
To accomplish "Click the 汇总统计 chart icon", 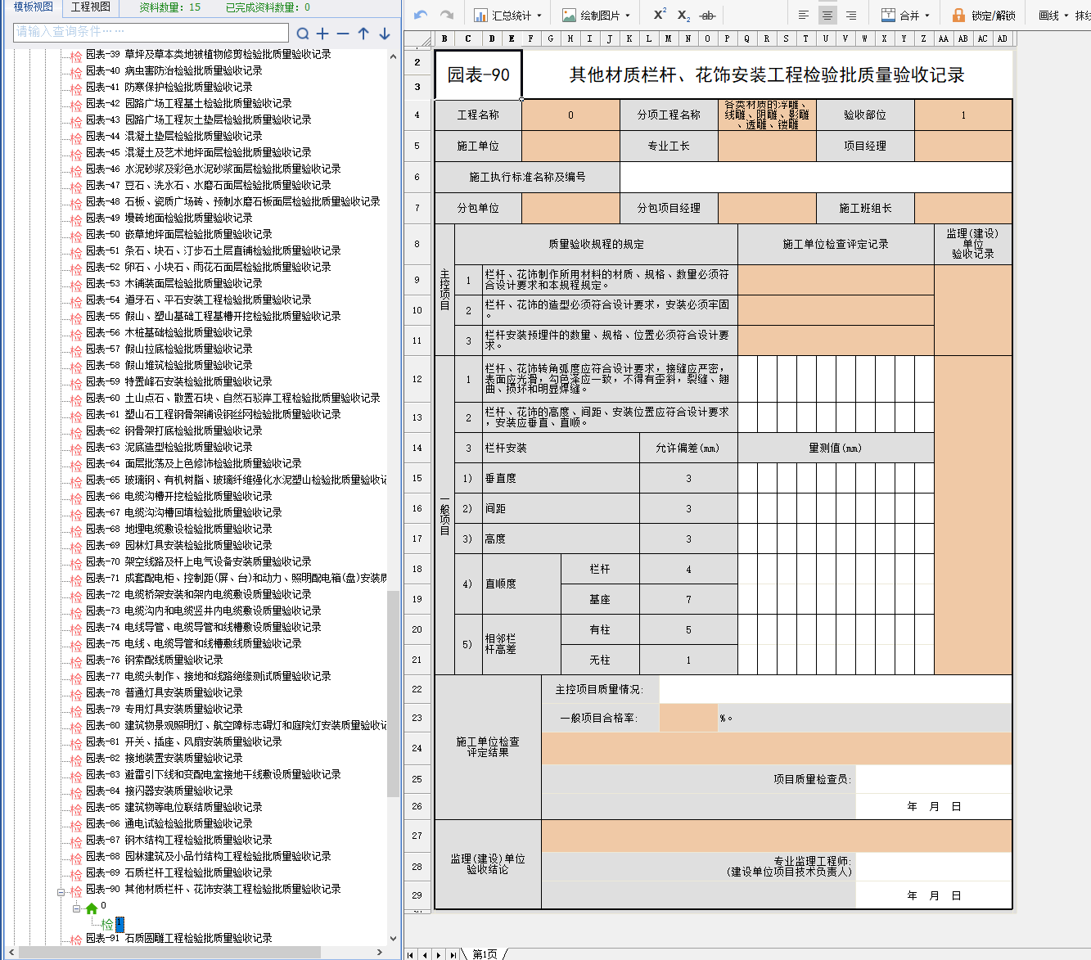I will click(480, 15).
